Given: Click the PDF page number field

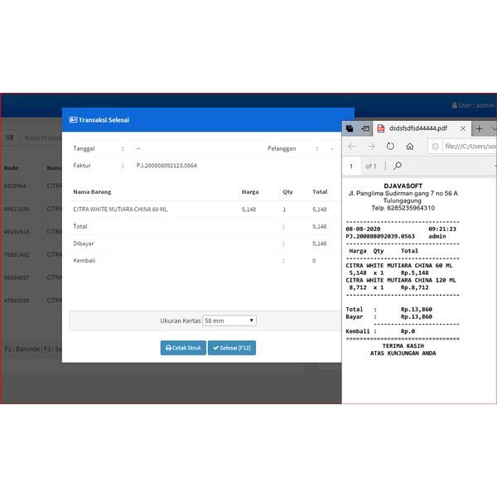Looking at the screenshot, I should coord(351,166).
